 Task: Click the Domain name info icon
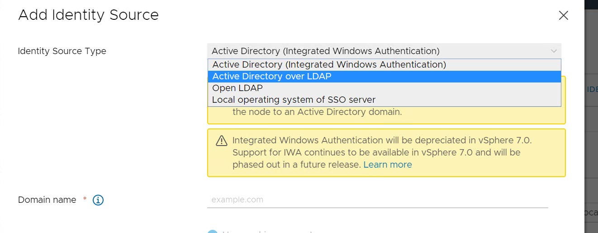[98, 200]
